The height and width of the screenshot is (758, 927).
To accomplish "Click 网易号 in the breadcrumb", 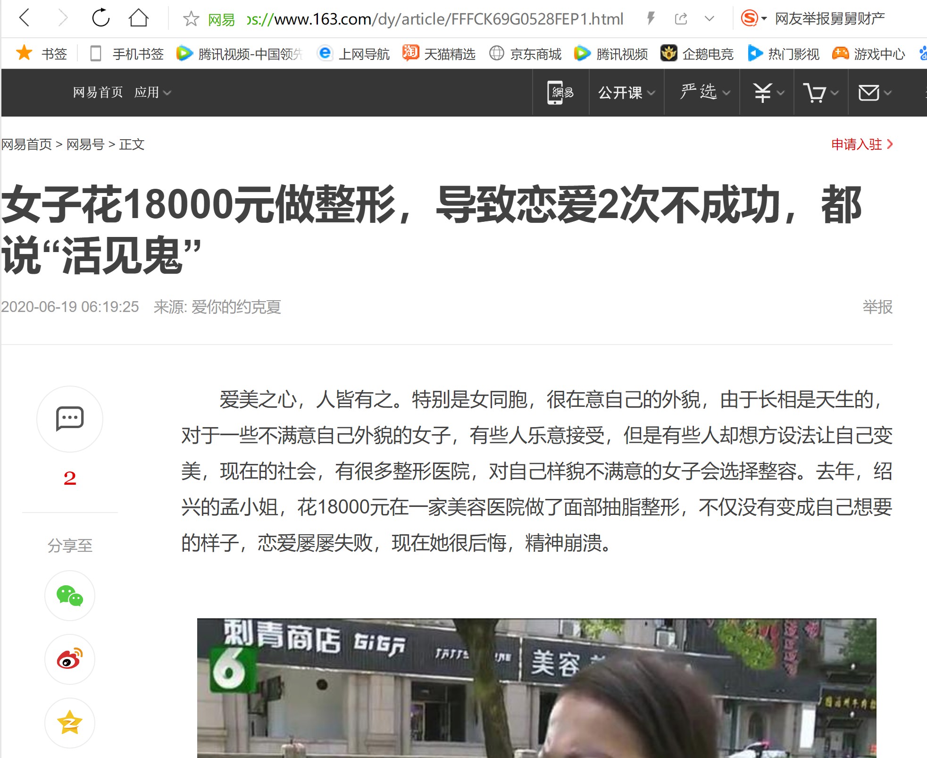I will 85,144.
